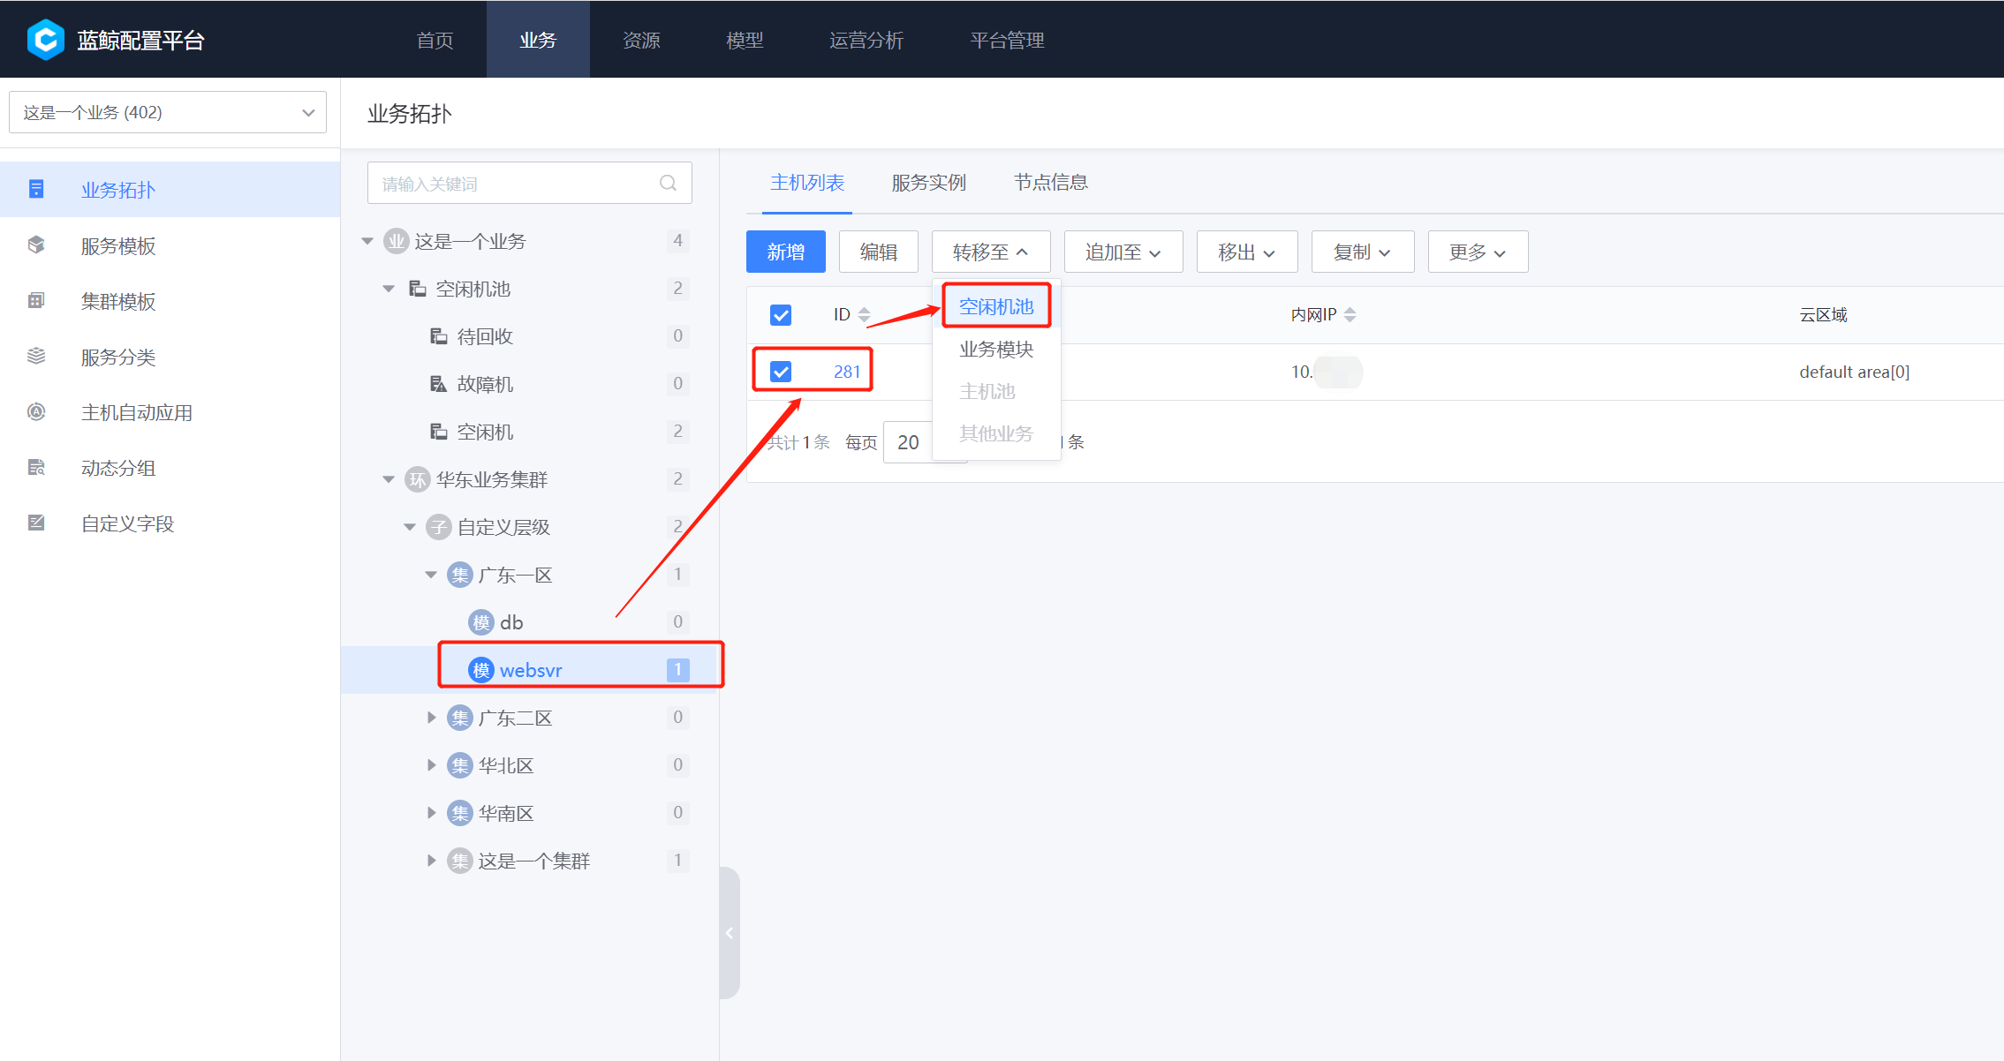Click the 自定义字段 sidebar icon
This screenshot has width=2004, height=1061.
[36, 523]
